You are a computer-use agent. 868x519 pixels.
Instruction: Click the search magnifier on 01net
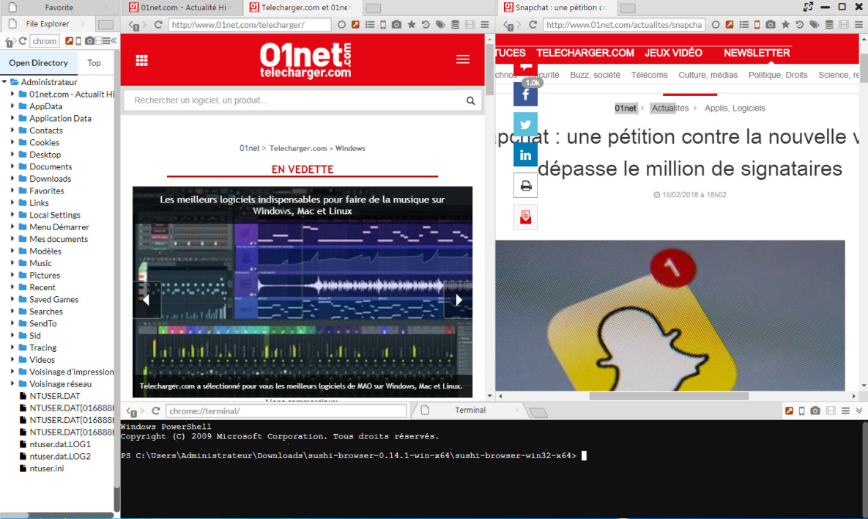(471, 100)
